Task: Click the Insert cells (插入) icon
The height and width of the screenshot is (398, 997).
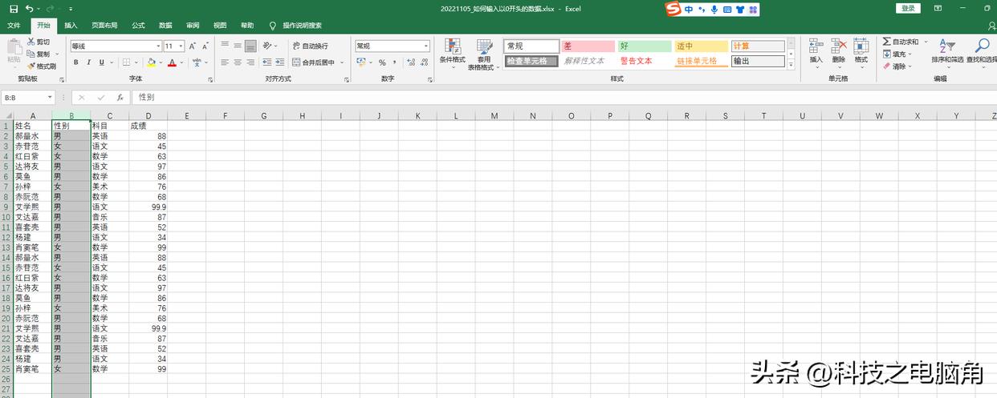Action: [x=816, y=51]
